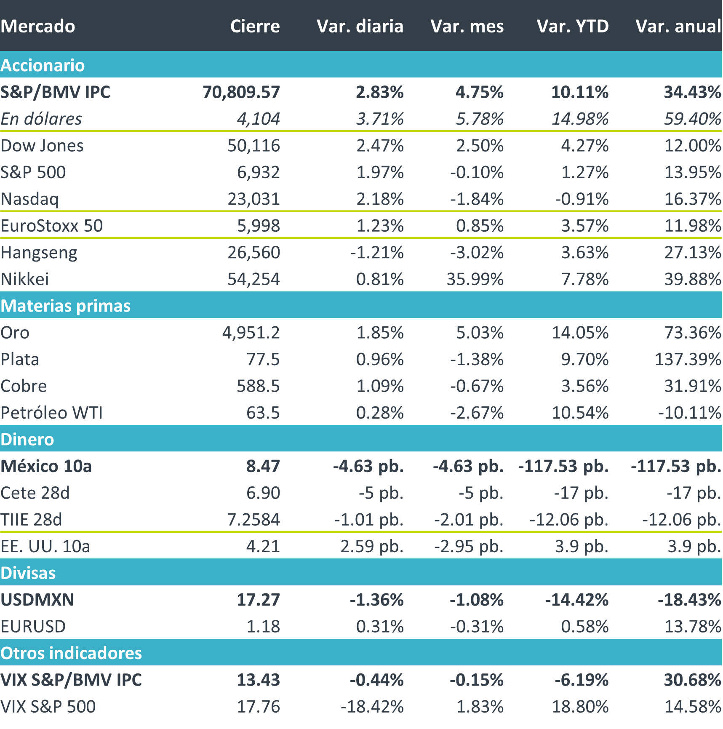Select the Otros indicadores section header
This screenshot has height=729, width=723.
click(x=71, y=653)
